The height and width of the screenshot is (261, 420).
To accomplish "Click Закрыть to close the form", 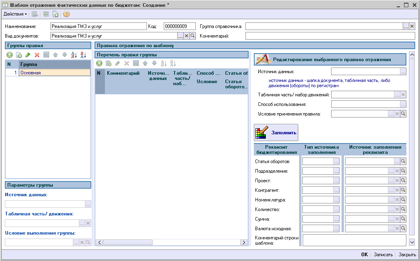I will point(407,255).
